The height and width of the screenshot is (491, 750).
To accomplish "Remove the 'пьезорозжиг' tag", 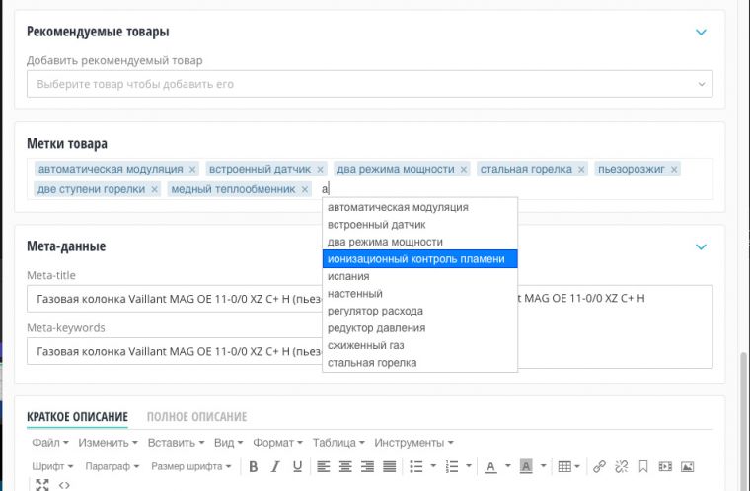I will coord(674,169).
